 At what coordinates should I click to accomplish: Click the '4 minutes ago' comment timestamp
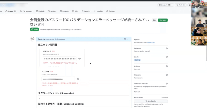[60, 39]
